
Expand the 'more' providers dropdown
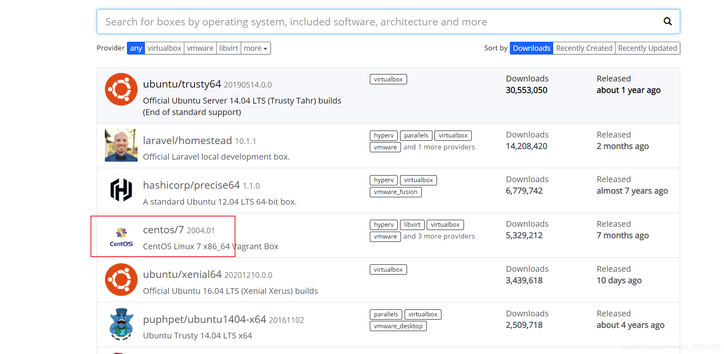coord(256,48)
